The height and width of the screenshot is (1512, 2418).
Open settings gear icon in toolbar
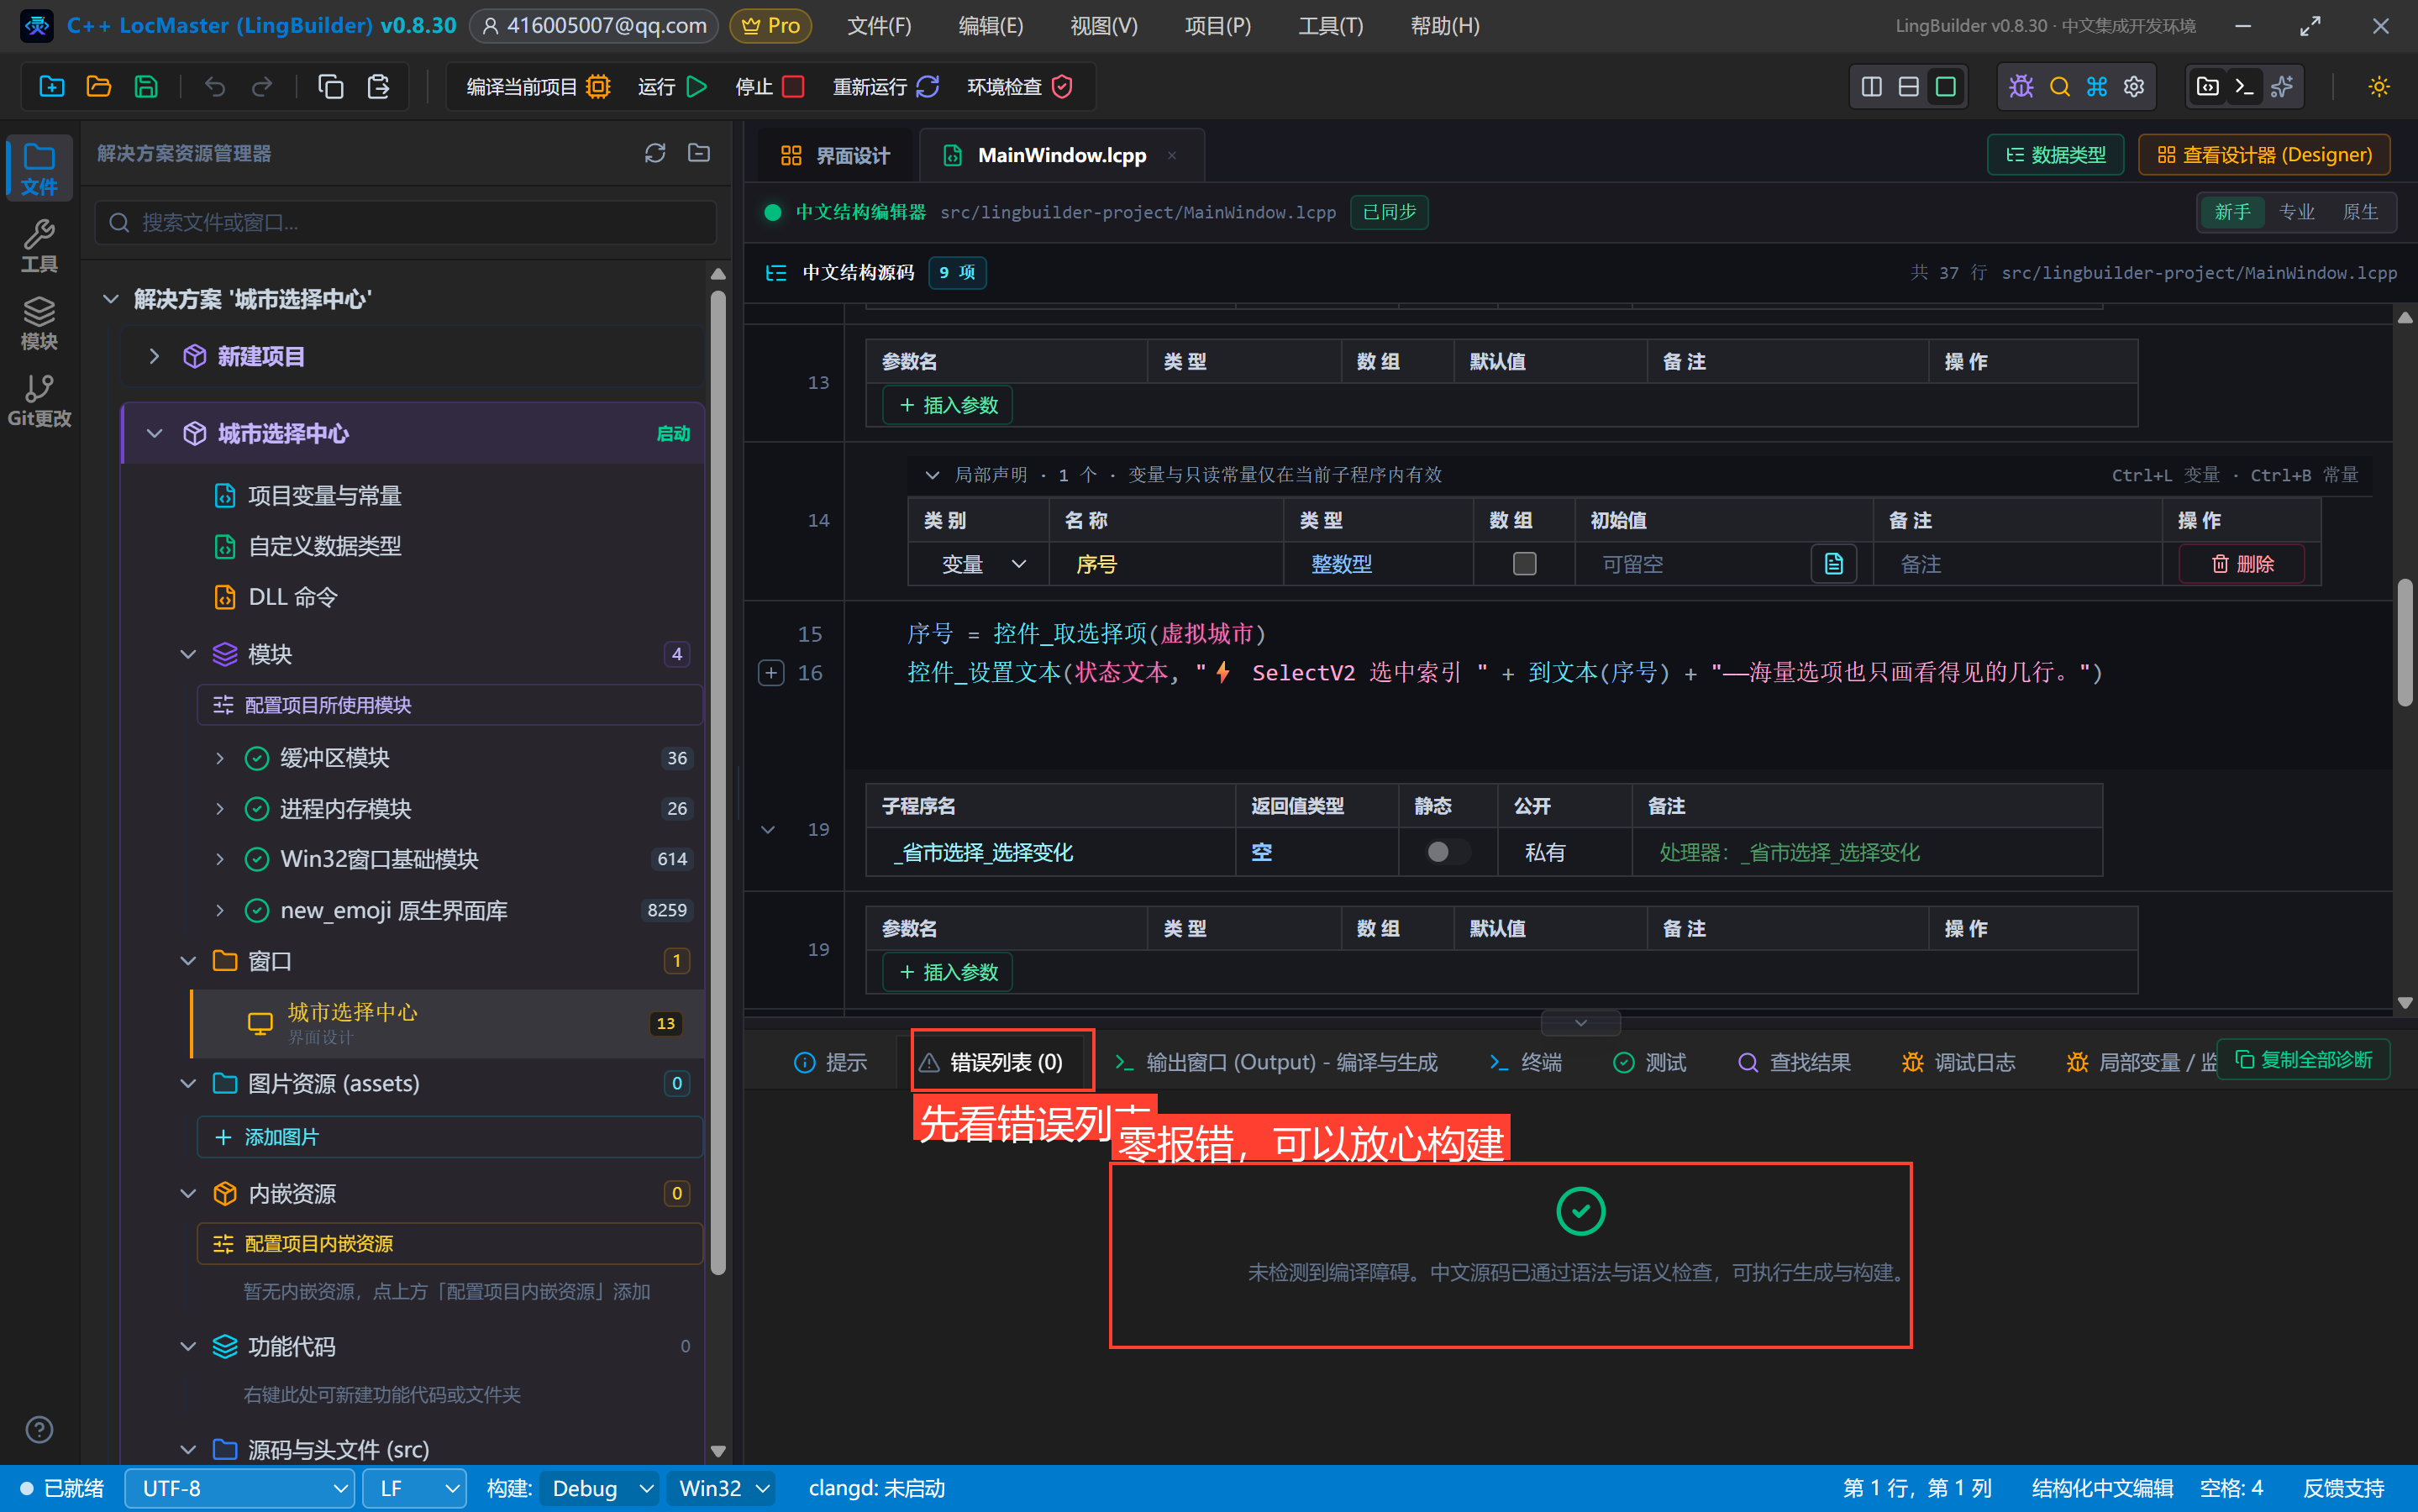click(2134, 86)
